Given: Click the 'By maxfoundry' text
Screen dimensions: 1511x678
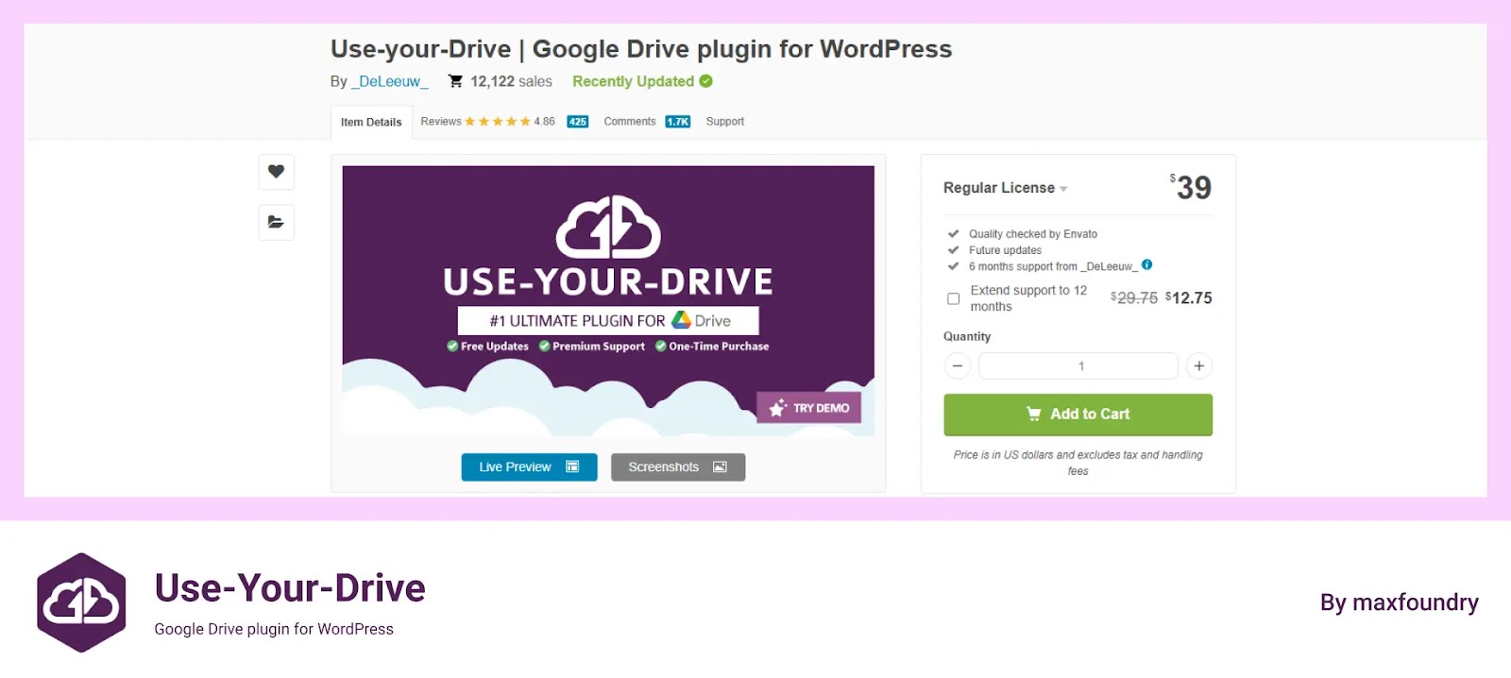Looking at the screenshot, I should [x=1400, y=602].
